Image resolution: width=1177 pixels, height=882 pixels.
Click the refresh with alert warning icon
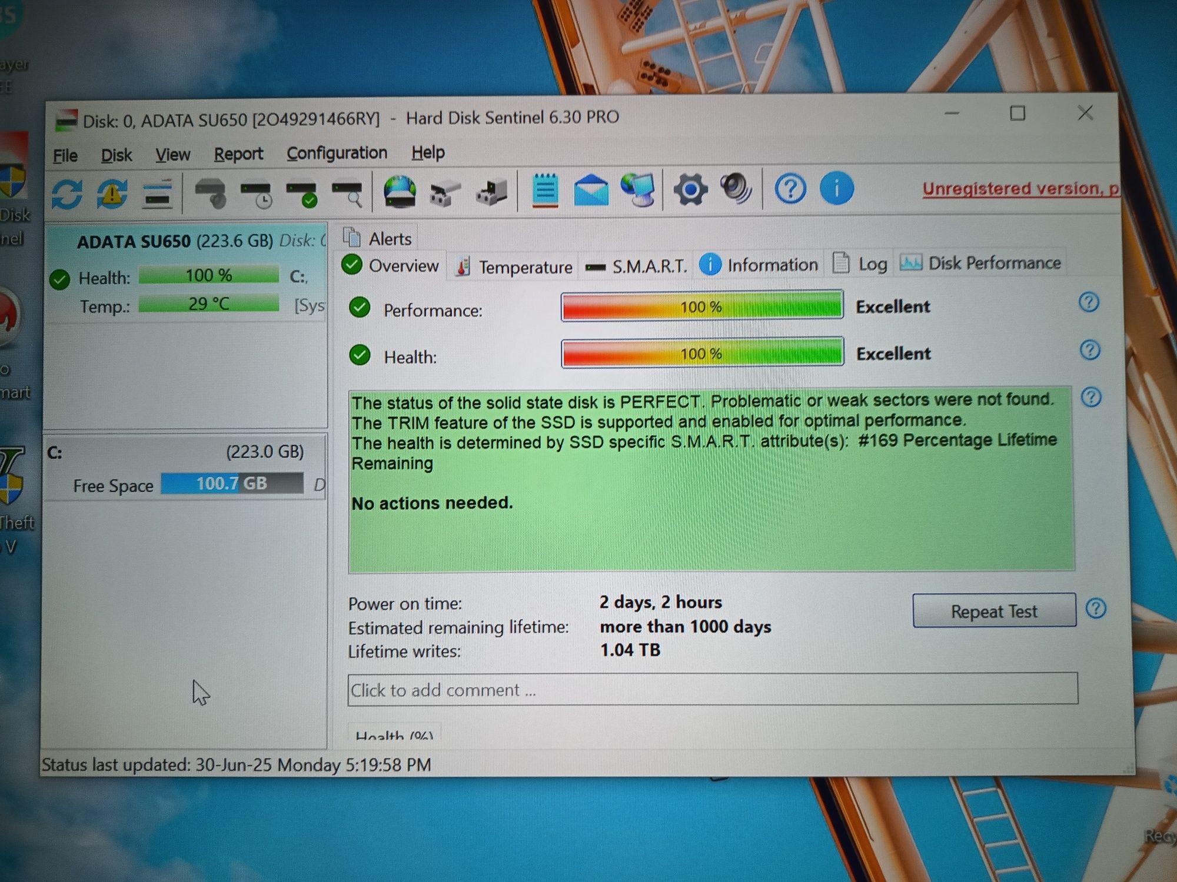coord(112,194)
